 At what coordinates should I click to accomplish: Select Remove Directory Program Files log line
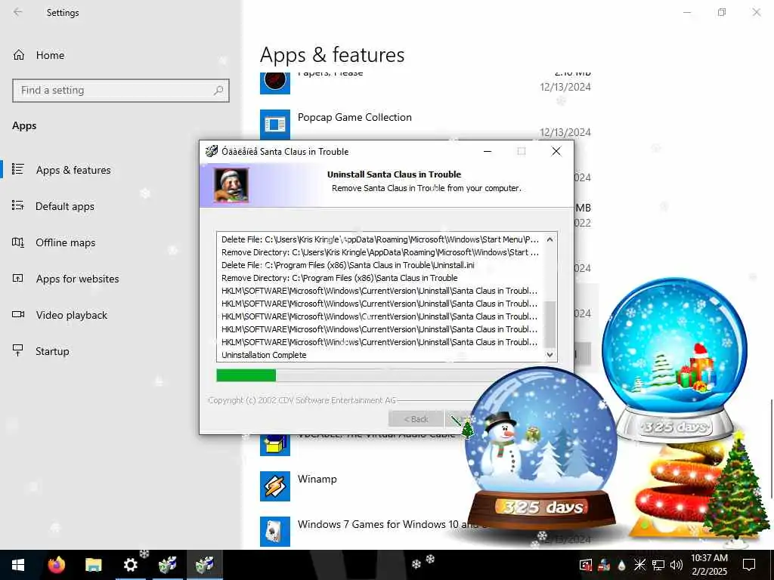pyautogui.click(x=339, y=278)
